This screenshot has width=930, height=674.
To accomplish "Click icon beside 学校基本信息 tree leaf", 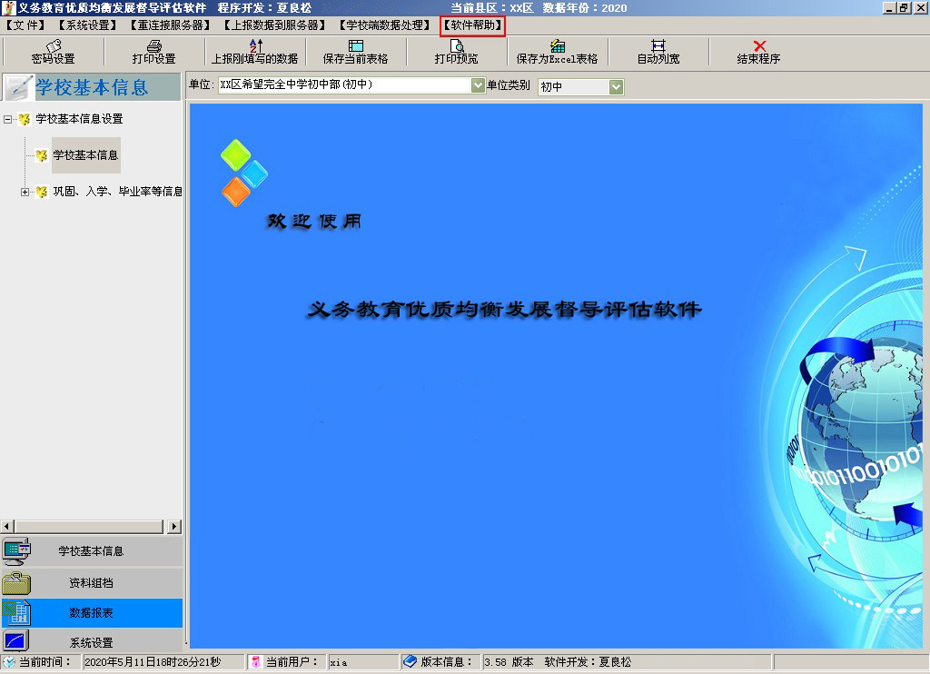I will tap(42, 155).
